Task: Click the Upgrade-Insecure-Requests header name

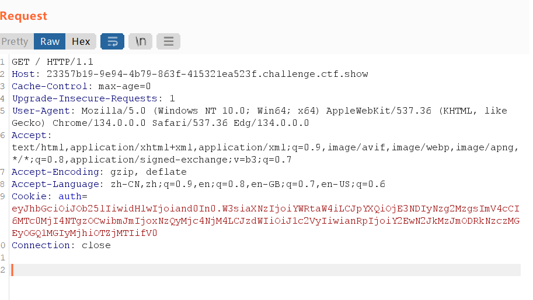Action: coord(85,98)
